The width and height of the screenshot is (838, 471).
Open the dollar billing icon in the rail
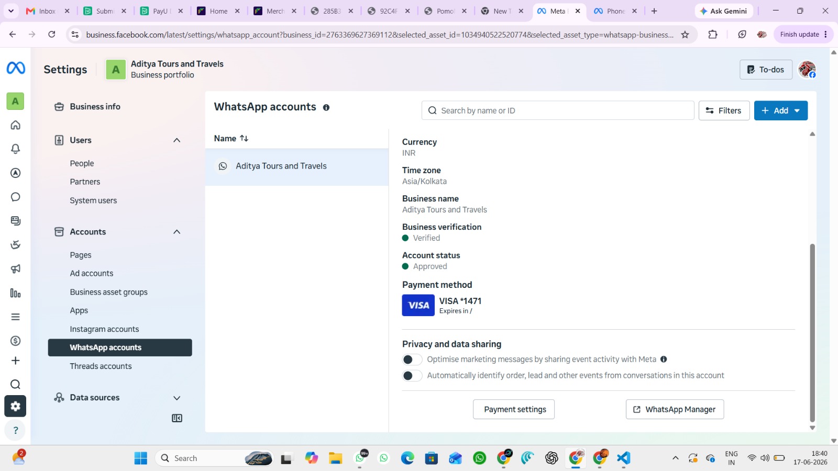click(16, 341)
